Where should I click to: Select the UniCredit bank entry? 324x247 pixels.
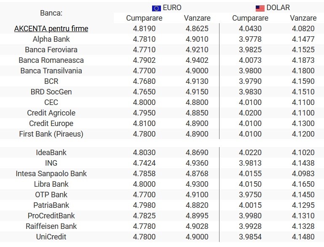(51, 236)
